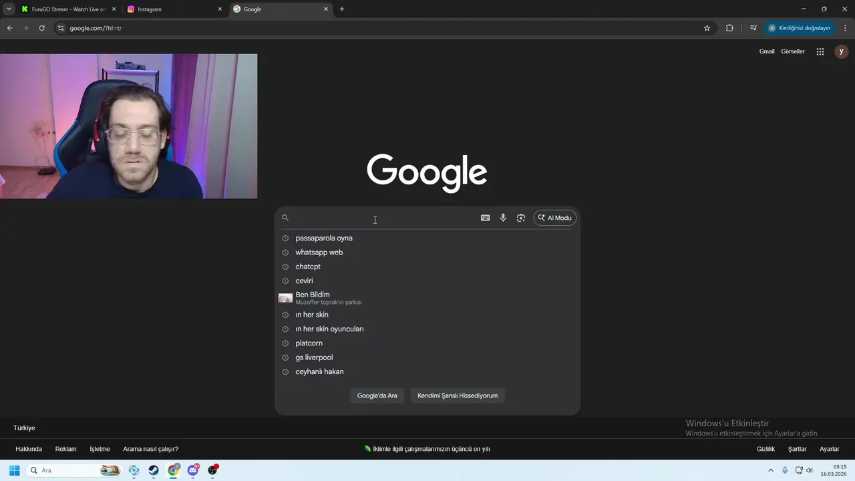Close the Google tab
This screenshot has height=481, width=855.
326,9
